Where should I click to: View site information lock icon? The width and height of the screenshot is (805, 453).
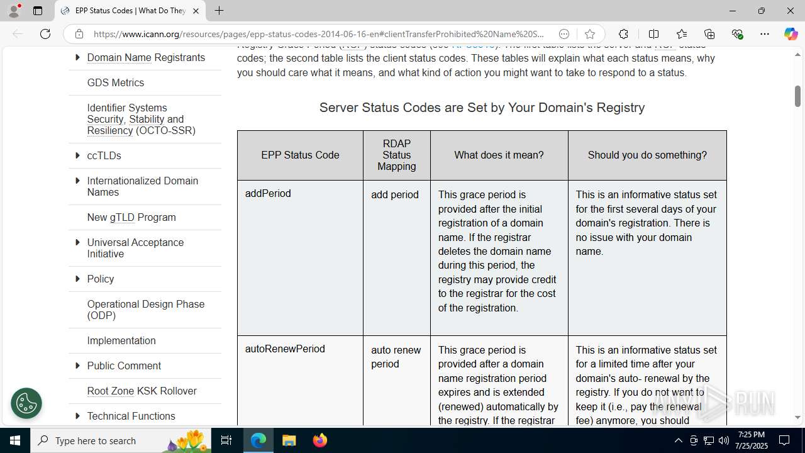pos(79,34)
